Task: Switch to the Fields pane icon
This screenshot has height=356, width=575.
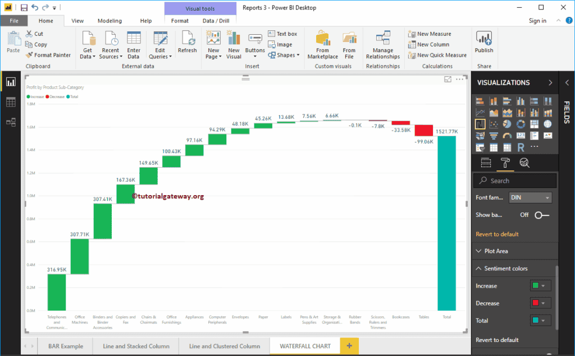Action: 486,163
